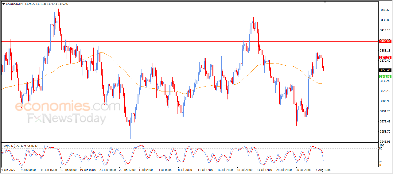Image resolution: width=393 pixels, height=174 pixels.
Task: Click the current price tag 3355.46
Action: coord(385,70)
